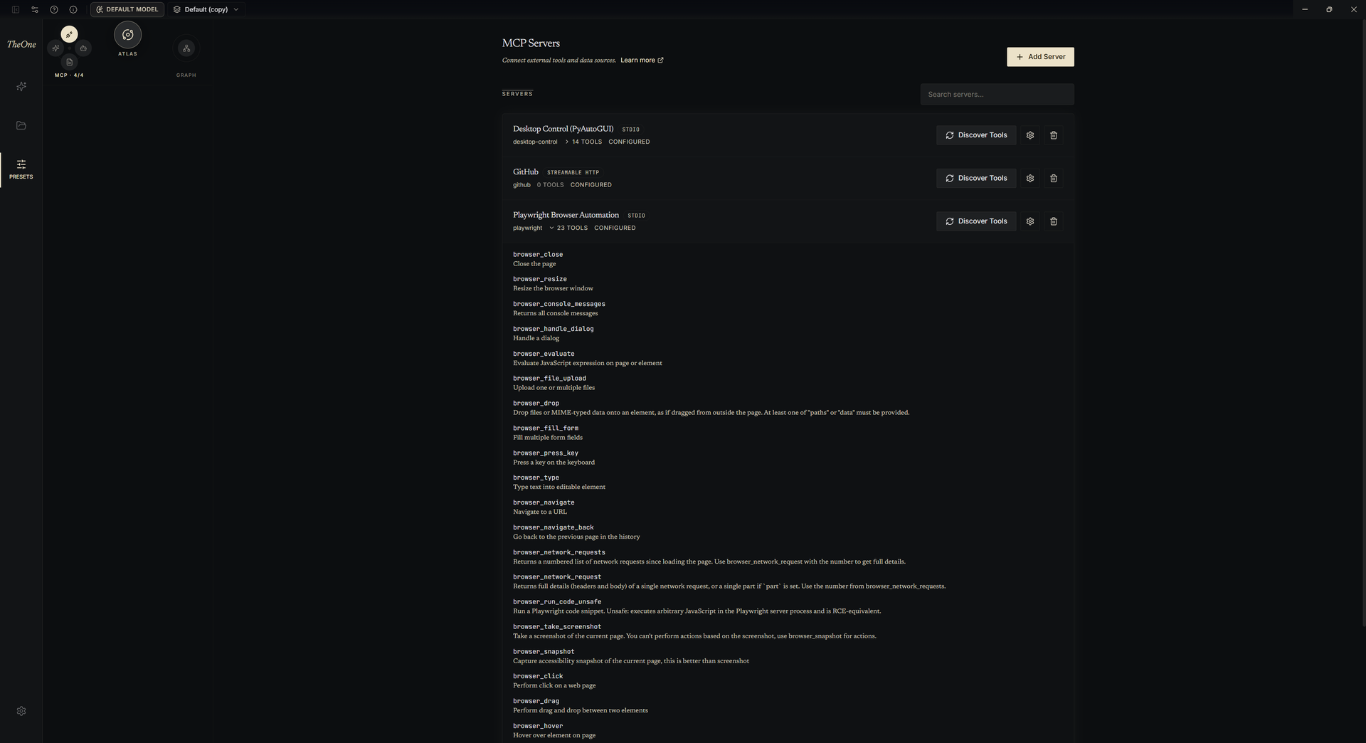Select the browser_navigate tool entry
Image resolution: width=1366 pixels, height=743 pixels.
(x=544, y=507)
